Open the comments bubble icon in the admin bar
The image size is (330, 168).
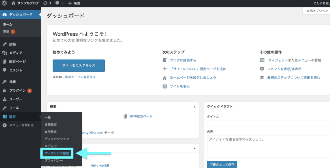coord(57,3)
